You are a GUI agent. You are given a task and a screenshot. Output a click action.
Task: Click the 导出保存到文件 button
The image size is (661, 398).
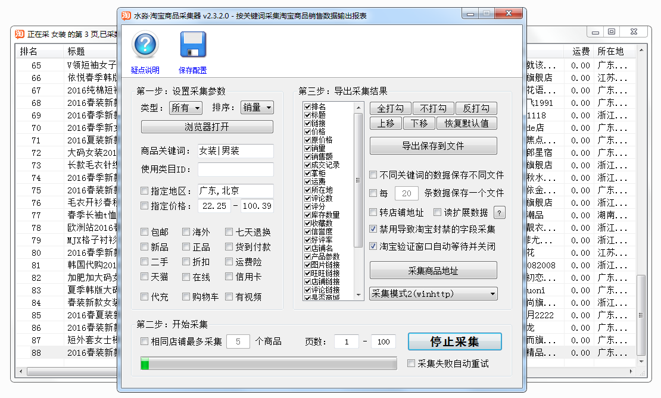(x=433, y=146)
